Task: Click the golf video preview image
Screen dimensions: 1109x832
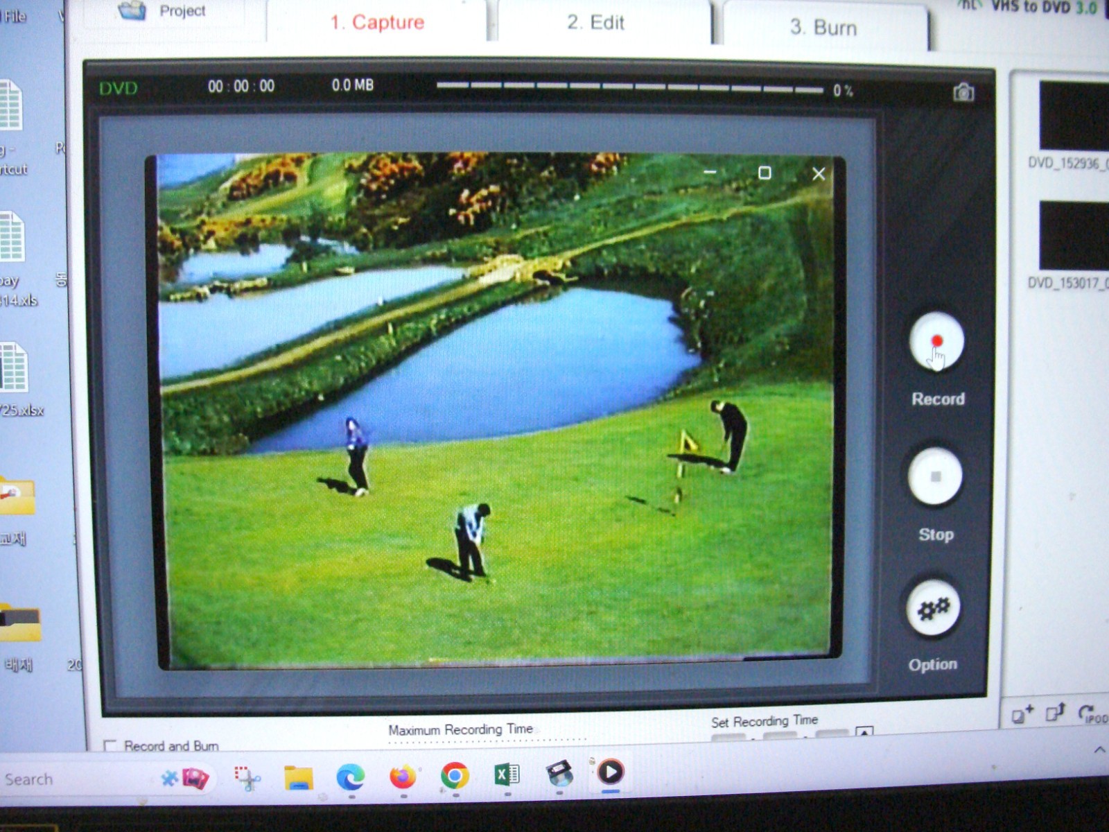Action: pos(496,410)
